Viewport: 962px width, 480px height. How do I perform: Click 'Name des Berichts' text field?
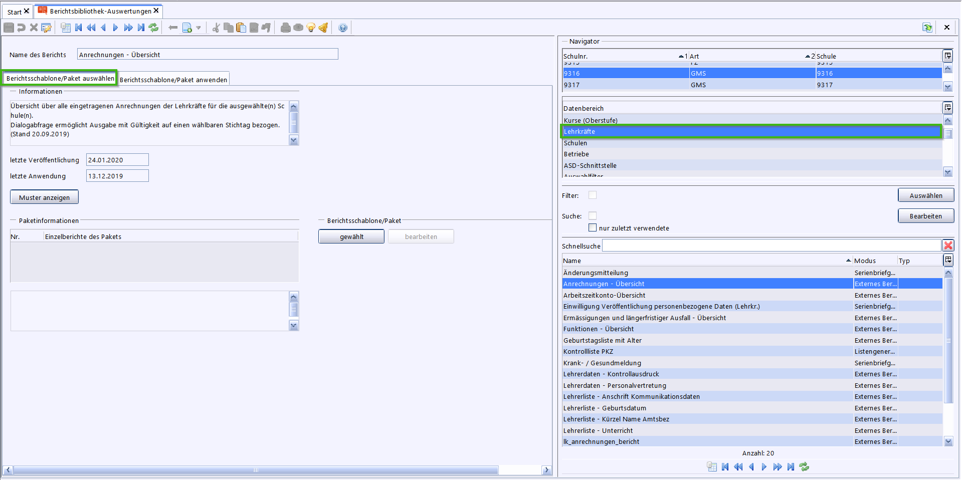pyautogui.click(x=208, y=54)
